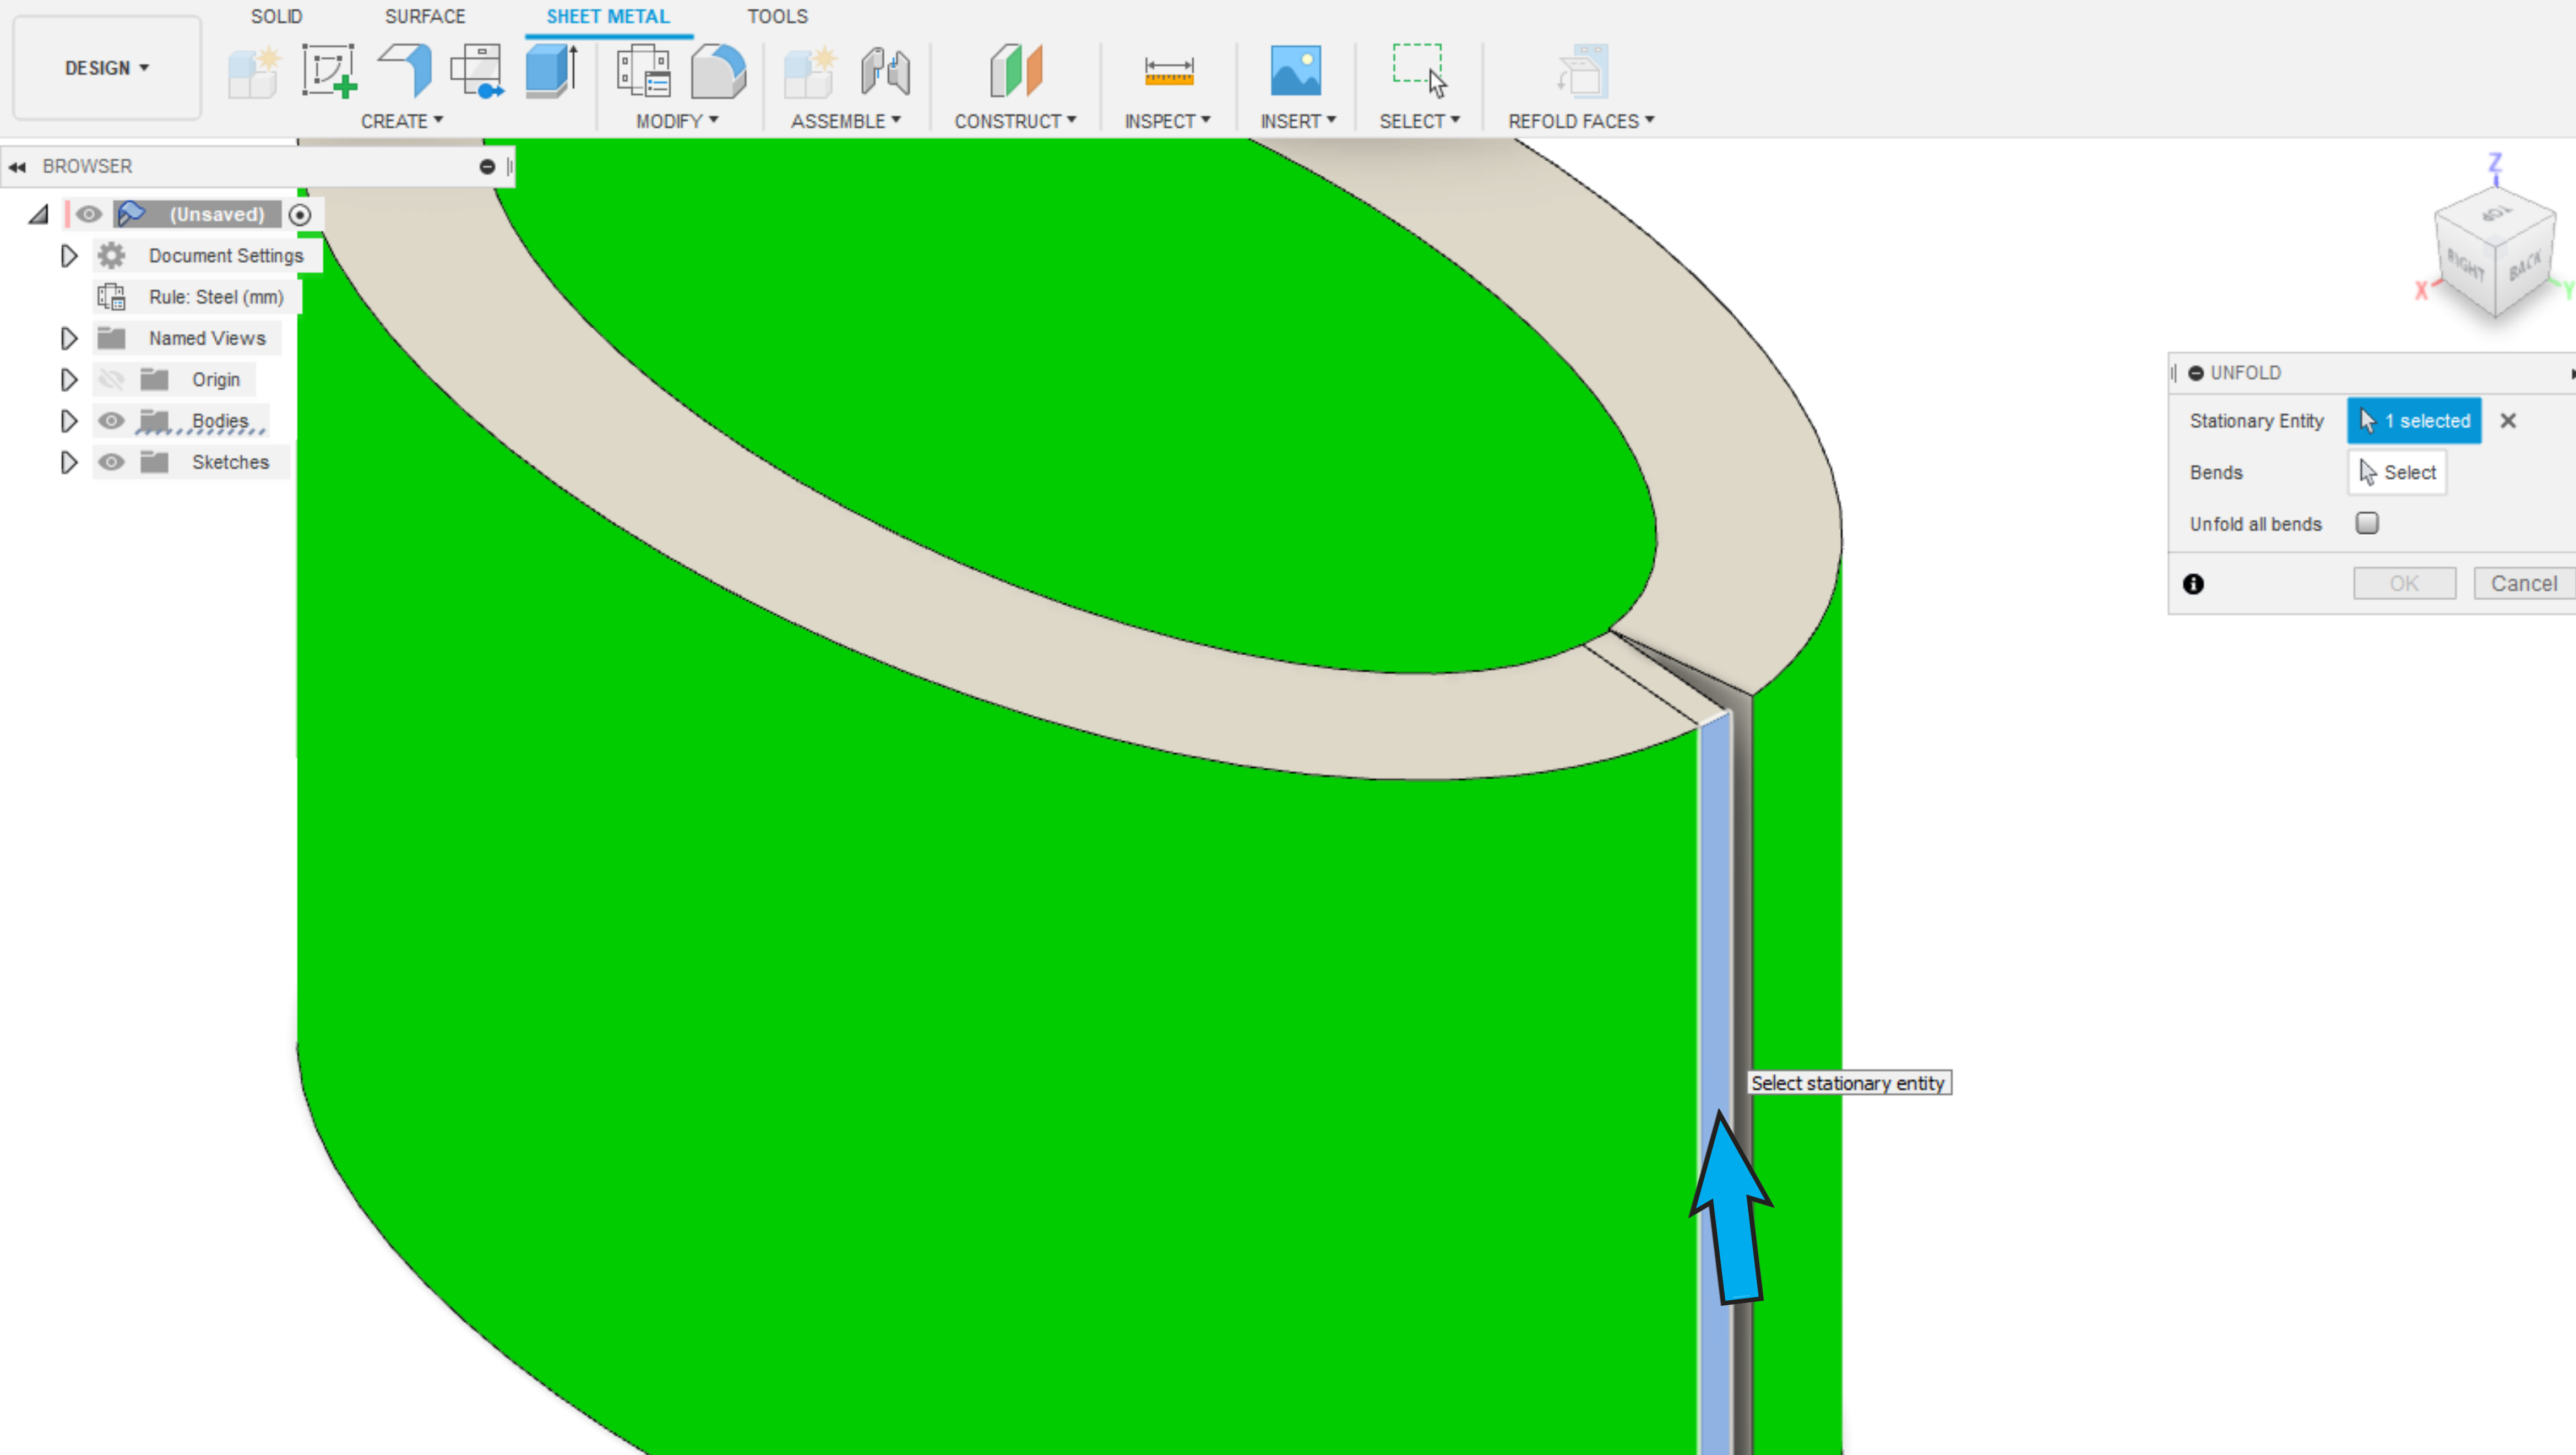Show the hidden Origin folder
The width and height of the screenshot is (2576, 1455).
(111, 380)
